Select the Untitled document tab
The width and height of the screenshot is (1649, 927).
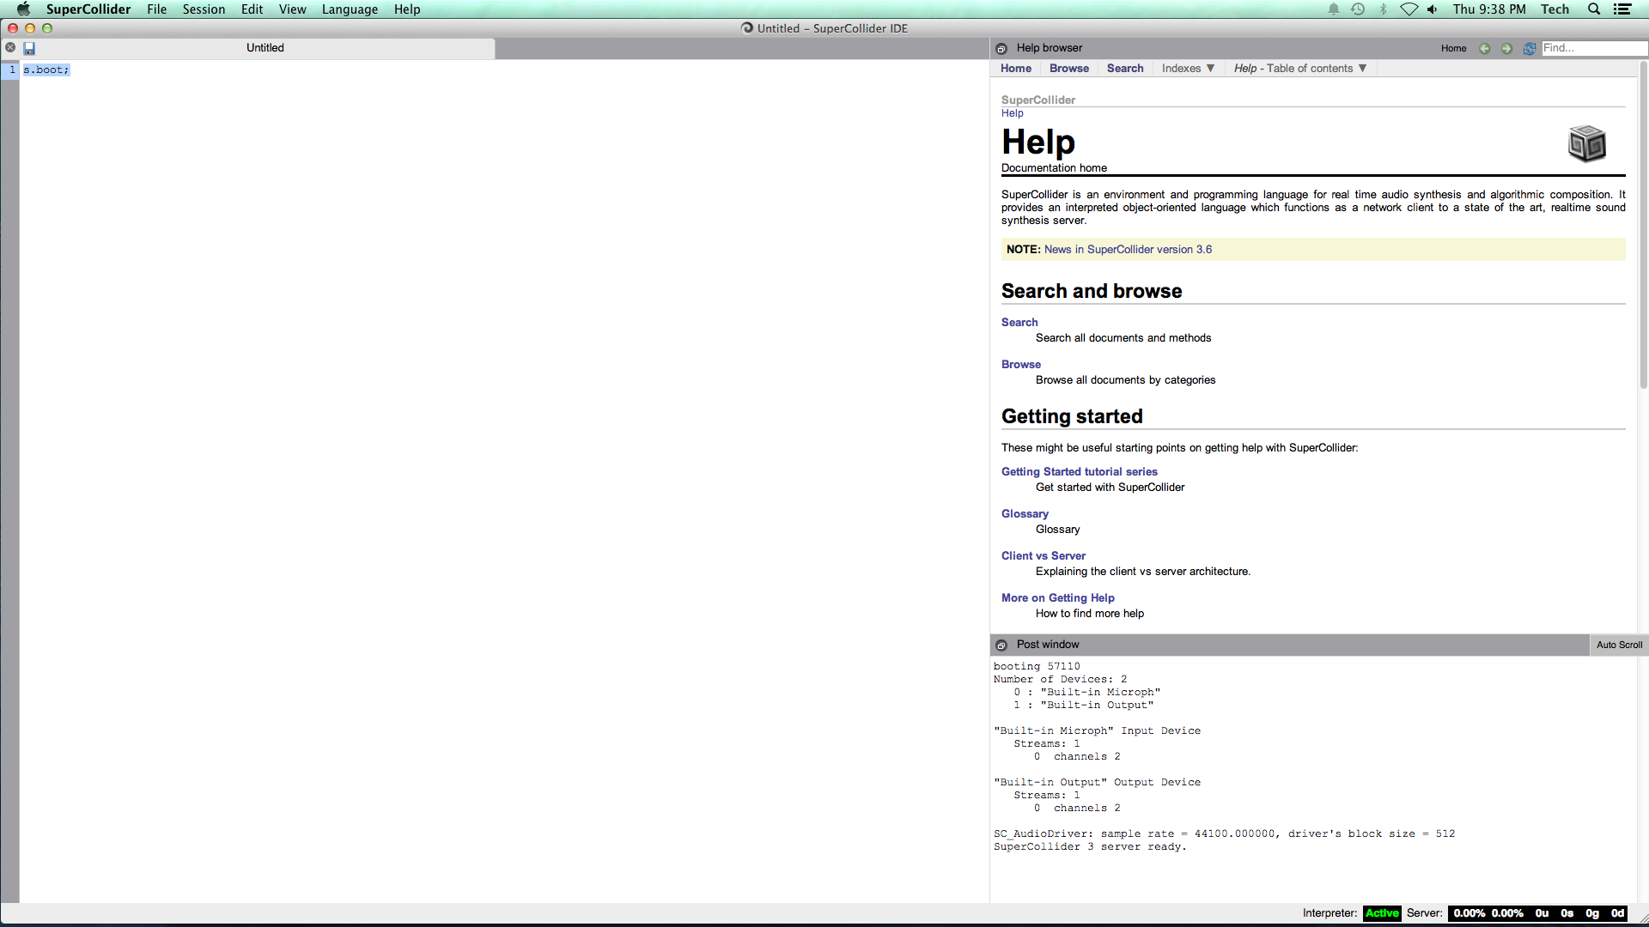(265, 48)
